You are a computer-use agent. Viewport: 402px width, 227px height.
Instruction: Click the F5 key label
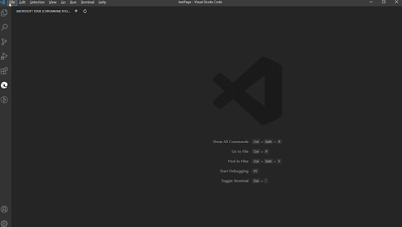(x=256, y=171)
